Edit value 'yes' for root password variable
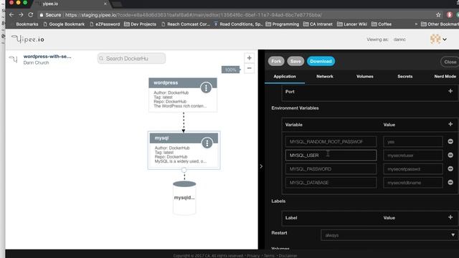459x258 pixels. pos(413,142)
